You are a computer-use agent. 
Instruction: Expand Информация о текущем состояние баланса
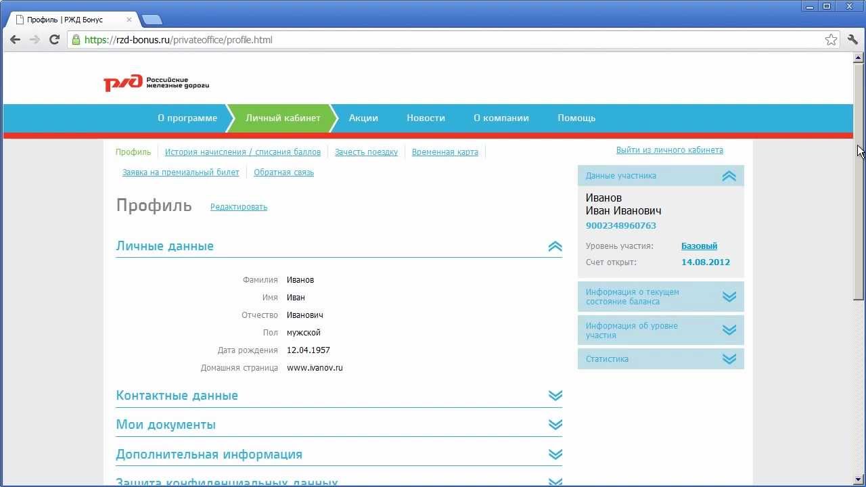[x=729, y=297]
